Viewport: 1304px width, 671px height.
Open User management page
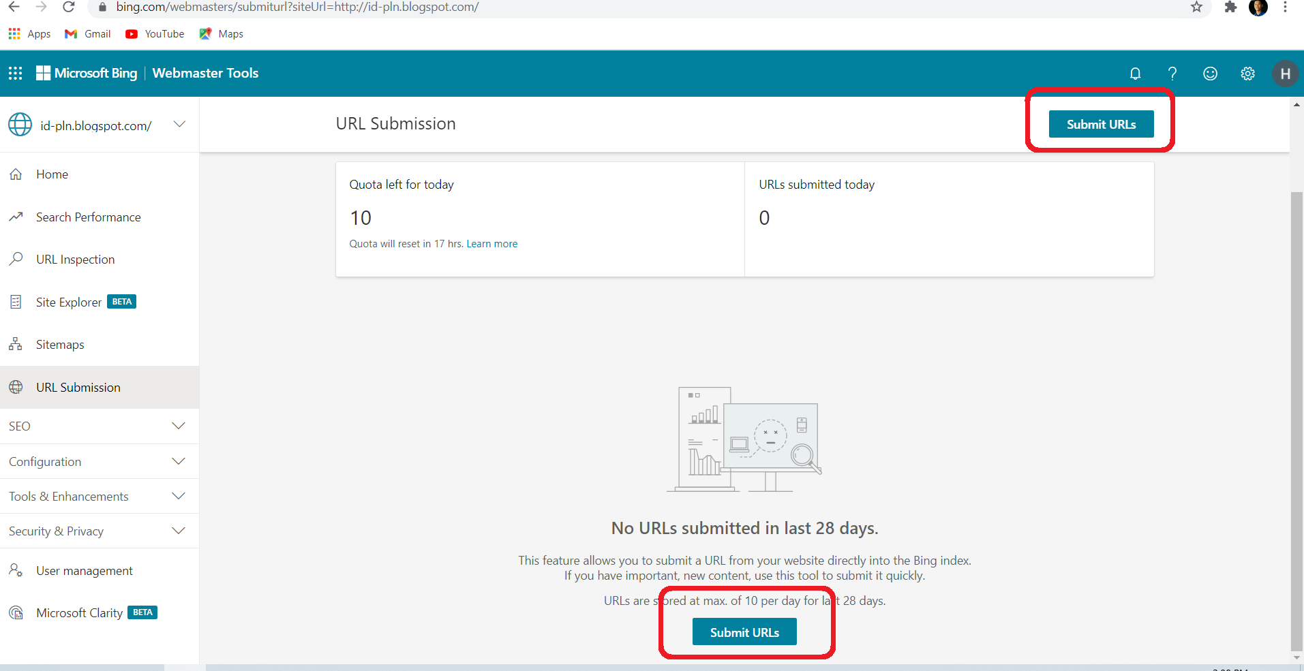[x=100, y=570]
